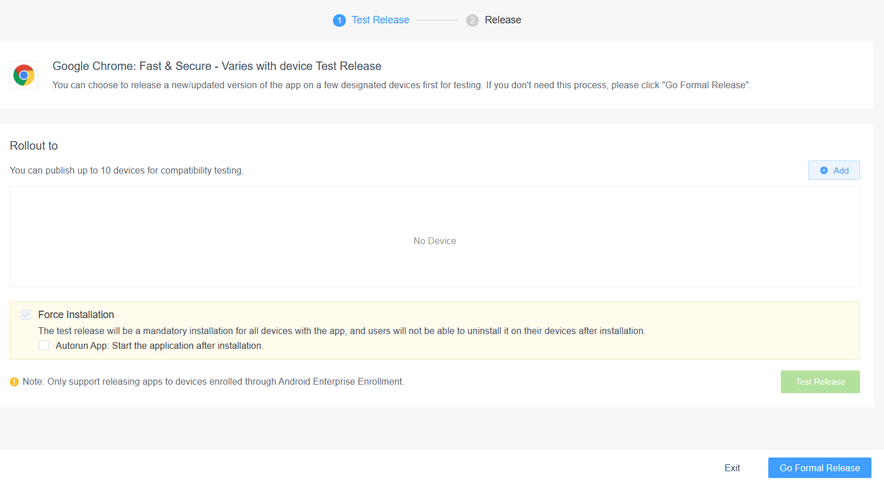
Task: Click the 'Rollout to' heading
Action: tap(34, 146)
